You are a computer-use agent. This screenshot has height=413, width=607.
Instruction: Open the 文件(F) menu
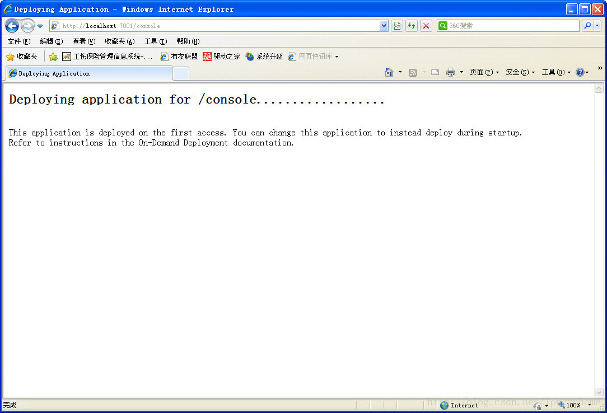tap(19, 41)
